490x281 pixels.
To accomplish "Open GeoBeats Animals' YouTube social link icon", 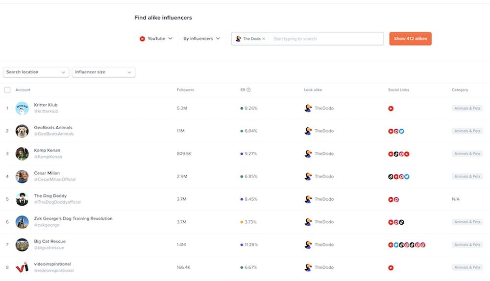I will point(391,131).
